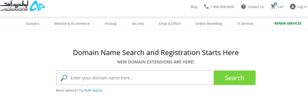Focus the domain name search field
Image resolution: width=308 pixels, height=111 pixels.
135,78
